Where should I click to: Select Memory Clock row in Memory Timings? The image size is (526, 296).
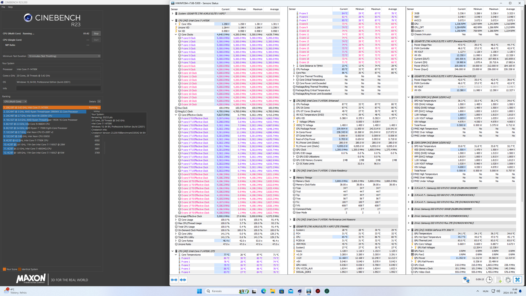343,181
